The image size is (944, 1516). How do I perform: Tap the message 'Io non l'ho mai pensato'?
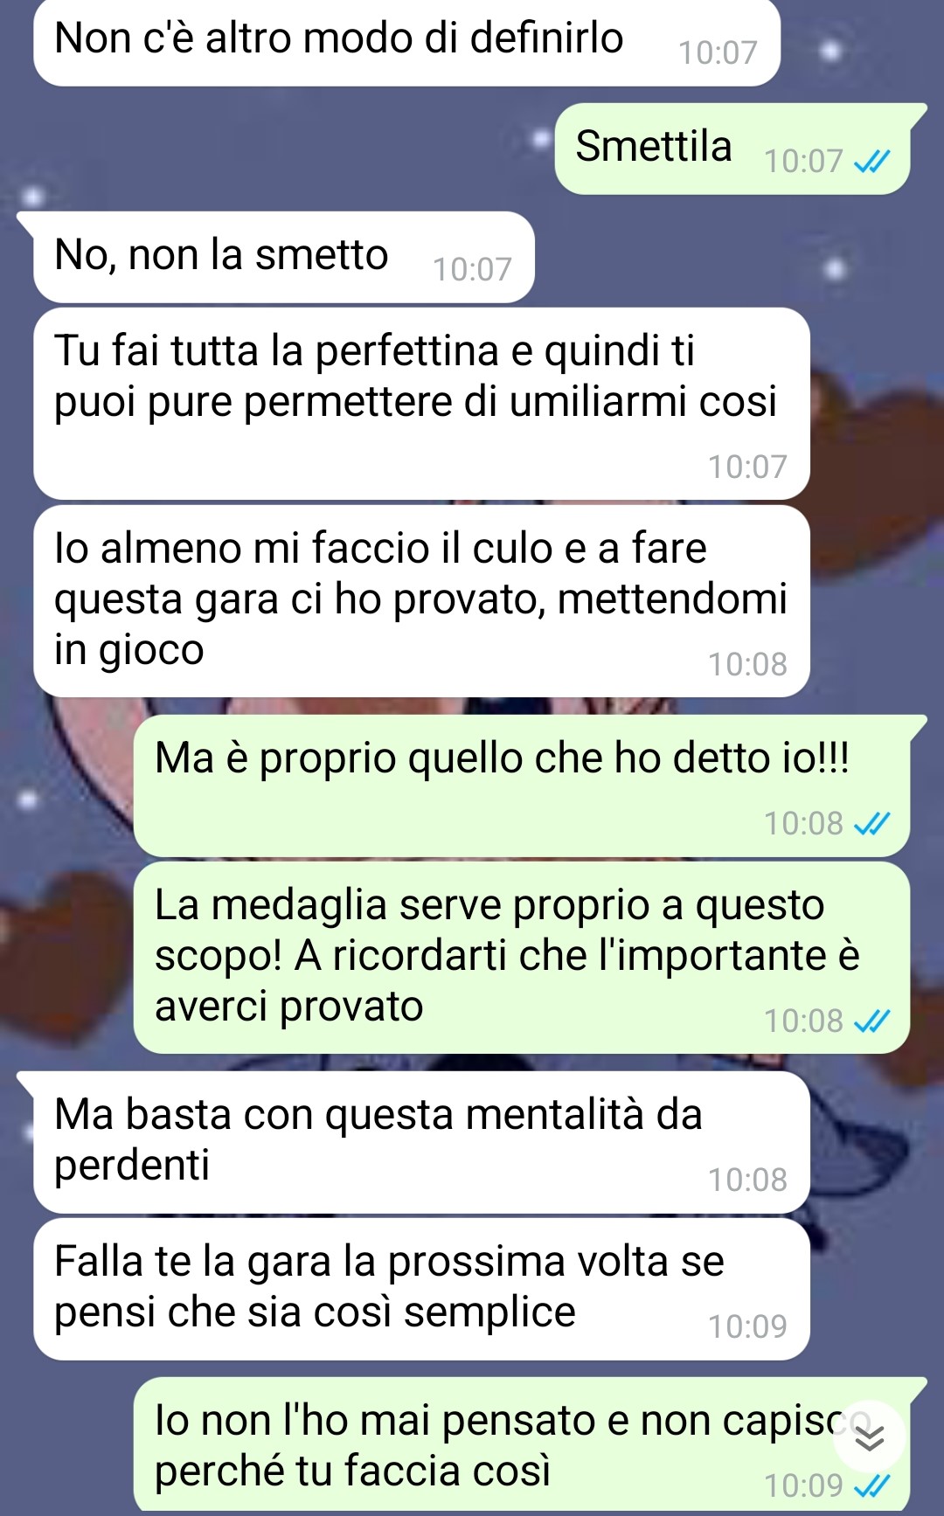[522, 1444]
